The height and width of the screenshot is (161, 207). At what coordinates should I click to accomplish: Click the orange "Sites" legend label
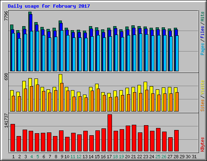(x=202, y=105)
